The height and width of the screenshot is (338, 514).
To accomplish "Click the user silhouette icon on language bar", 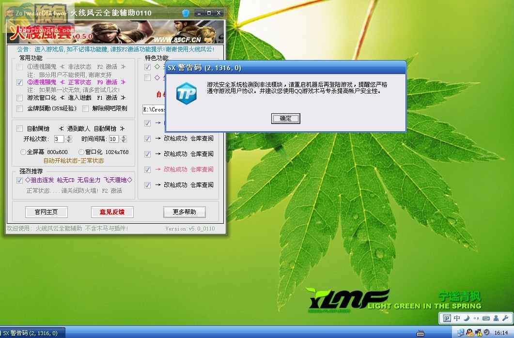I will click(x=496, y=318).
